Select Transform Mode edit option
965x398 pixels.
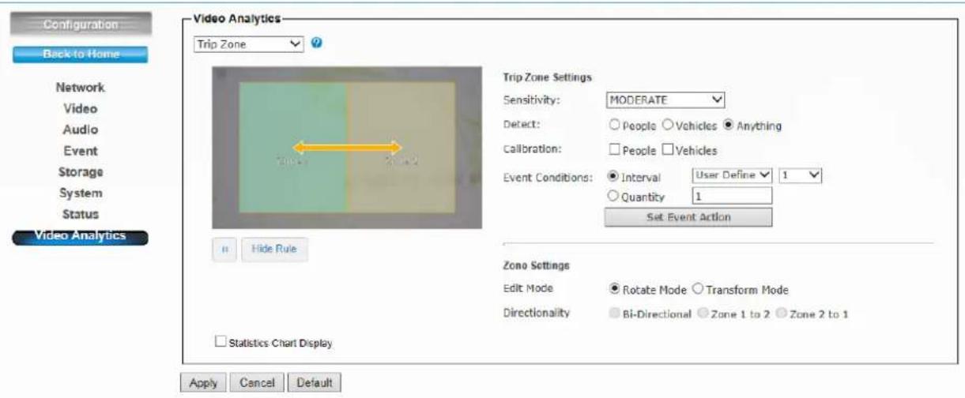coord(698,290)
